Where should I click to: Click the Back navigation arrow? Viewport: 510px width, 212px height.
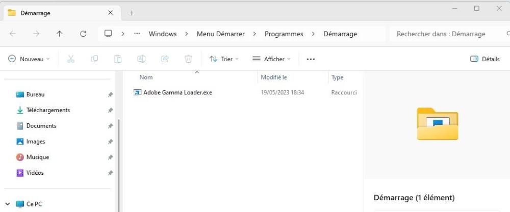click(12, 34)
